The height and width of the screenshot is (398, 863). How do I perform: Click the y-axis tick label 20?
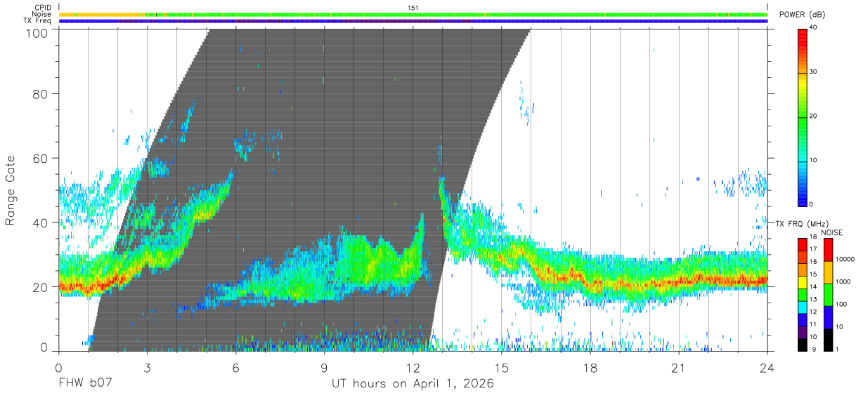pos(41,287)
